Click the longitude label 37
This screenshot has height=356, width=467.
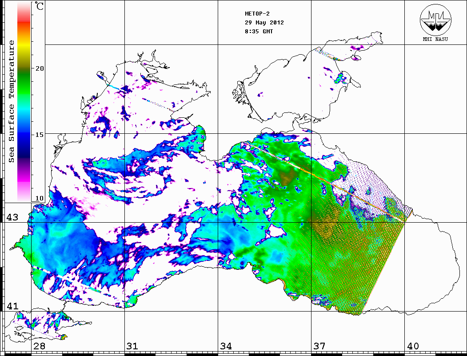tap(319, 346)
